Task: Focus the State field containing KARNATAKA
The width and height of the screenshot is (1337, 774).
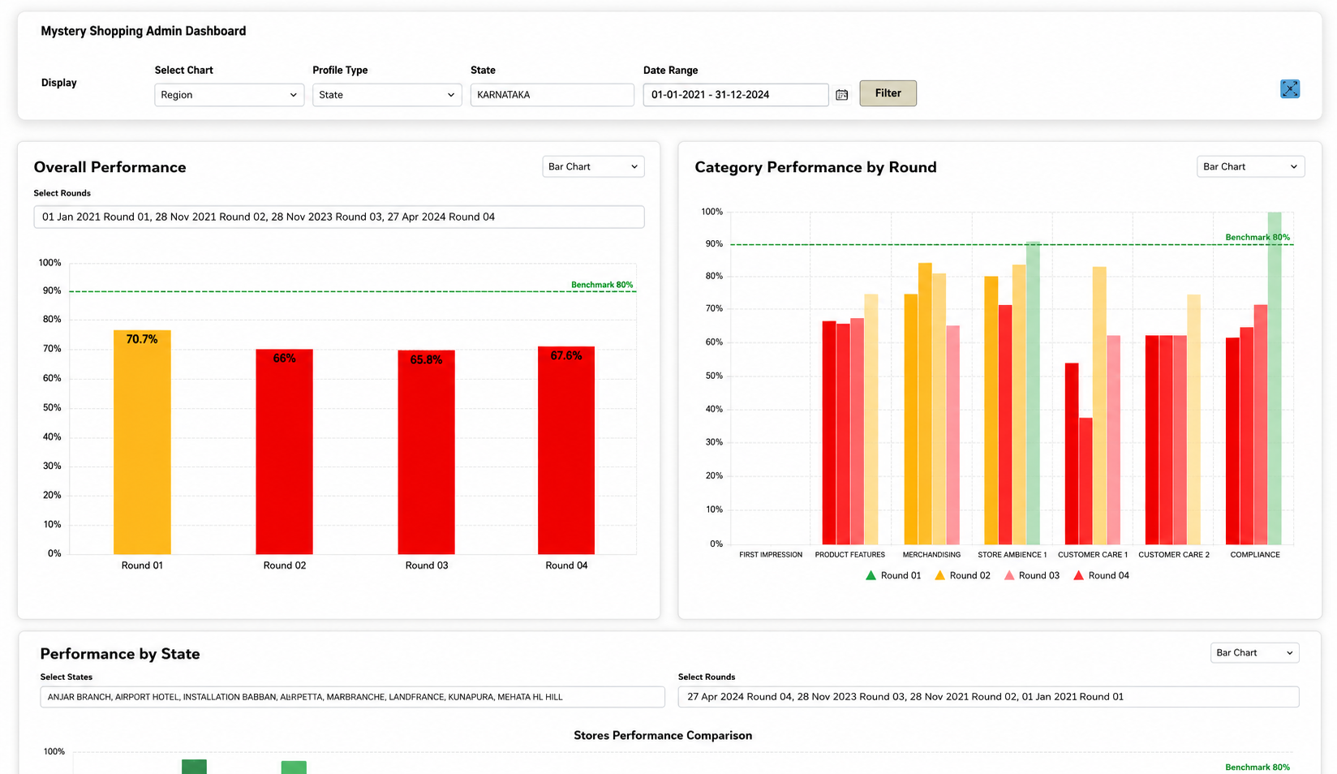Action: 552,95
